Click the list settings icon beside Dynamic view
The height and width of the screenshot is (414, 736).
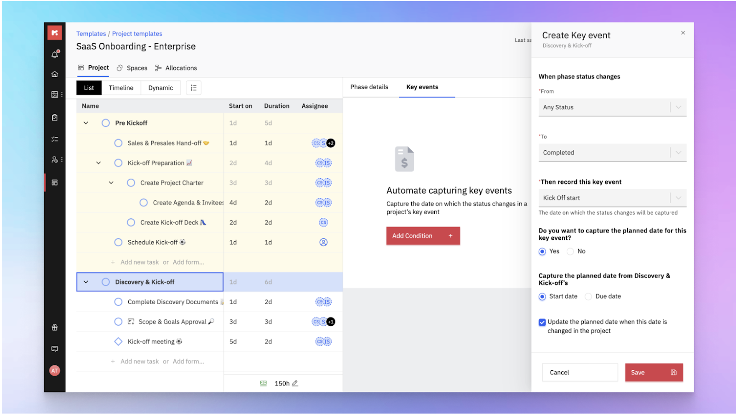[193, 87]
